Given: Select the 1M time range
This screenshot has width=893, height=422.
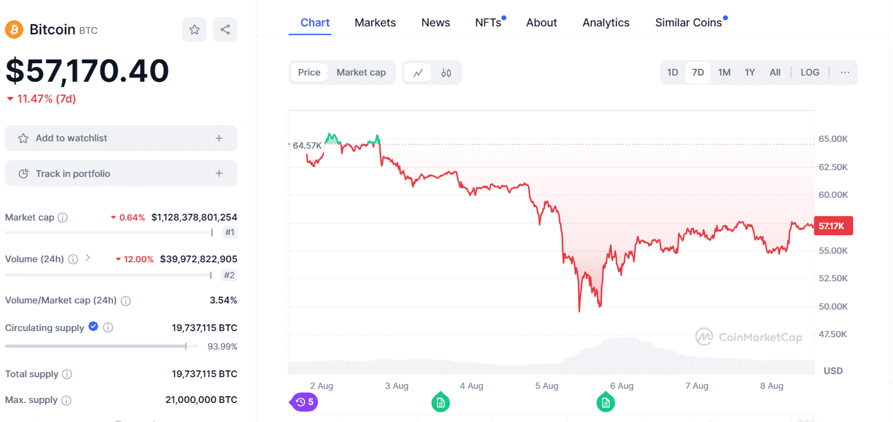Looking at the screenshot, I should point(724,72).
